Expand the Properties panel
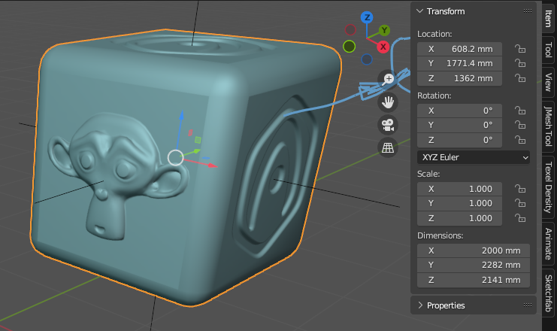This screenshot has height=331, width=557. (x=420, y=305)
